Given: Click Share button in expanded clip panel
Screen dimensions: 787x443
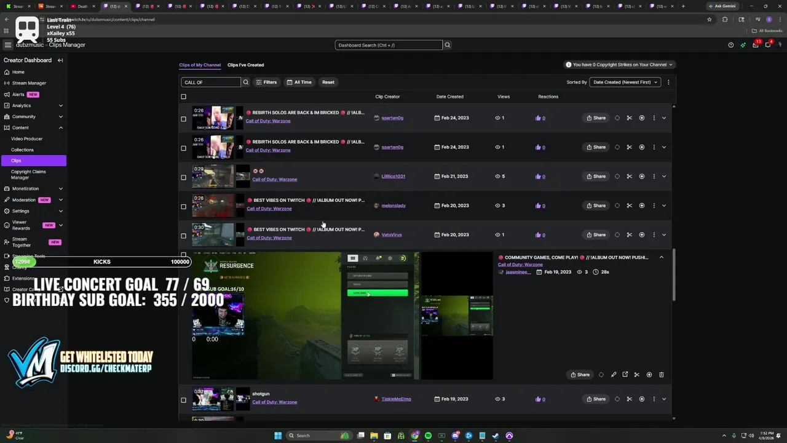Looking at the screenshot, I should pos(580,375).
